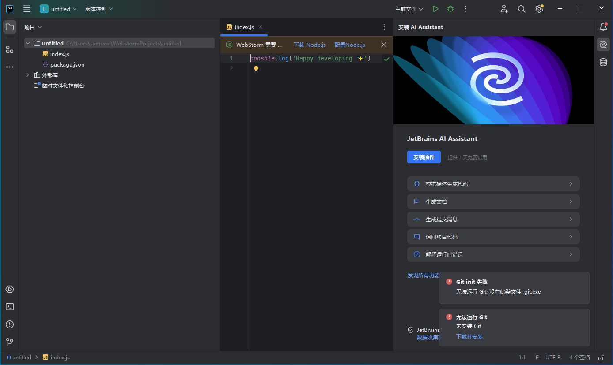613x365 pixels.
Task: Expand the 外部库 tree node
Action: point(28,75)
